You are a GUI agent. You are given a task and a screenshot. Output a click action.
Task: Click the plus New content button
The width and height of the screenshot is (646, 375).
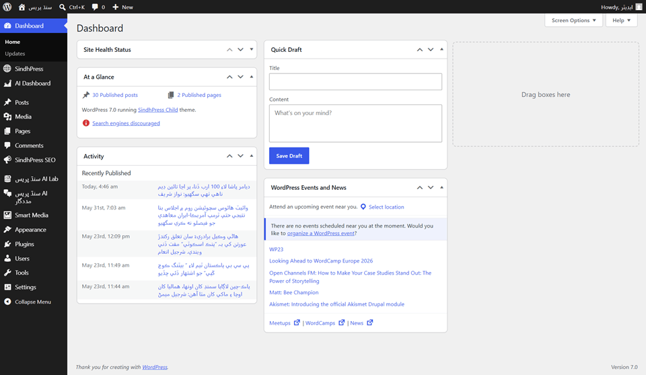(122, 7)
